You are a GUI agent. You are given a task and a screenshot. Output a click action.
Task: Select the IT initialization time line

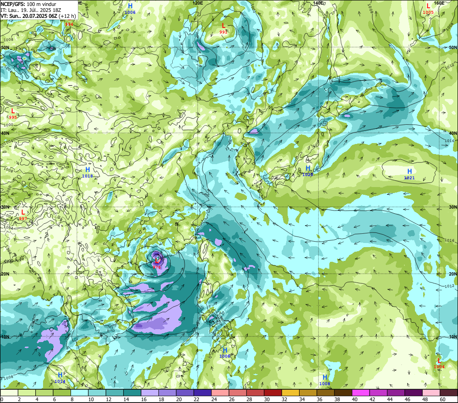(31, 10)
